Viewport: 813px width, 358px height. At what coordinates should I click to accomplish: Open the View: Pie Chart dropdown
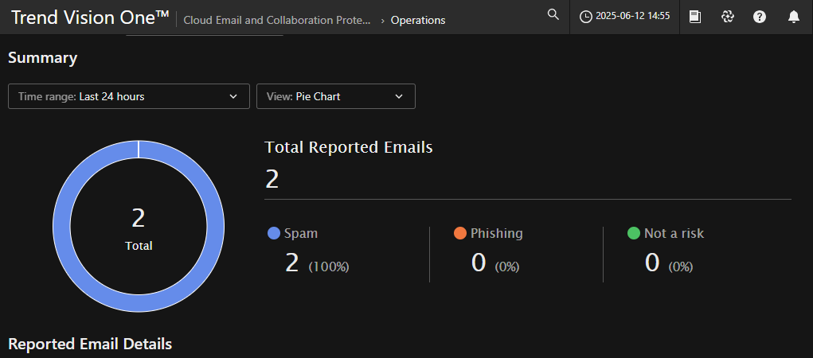[335, 96]
